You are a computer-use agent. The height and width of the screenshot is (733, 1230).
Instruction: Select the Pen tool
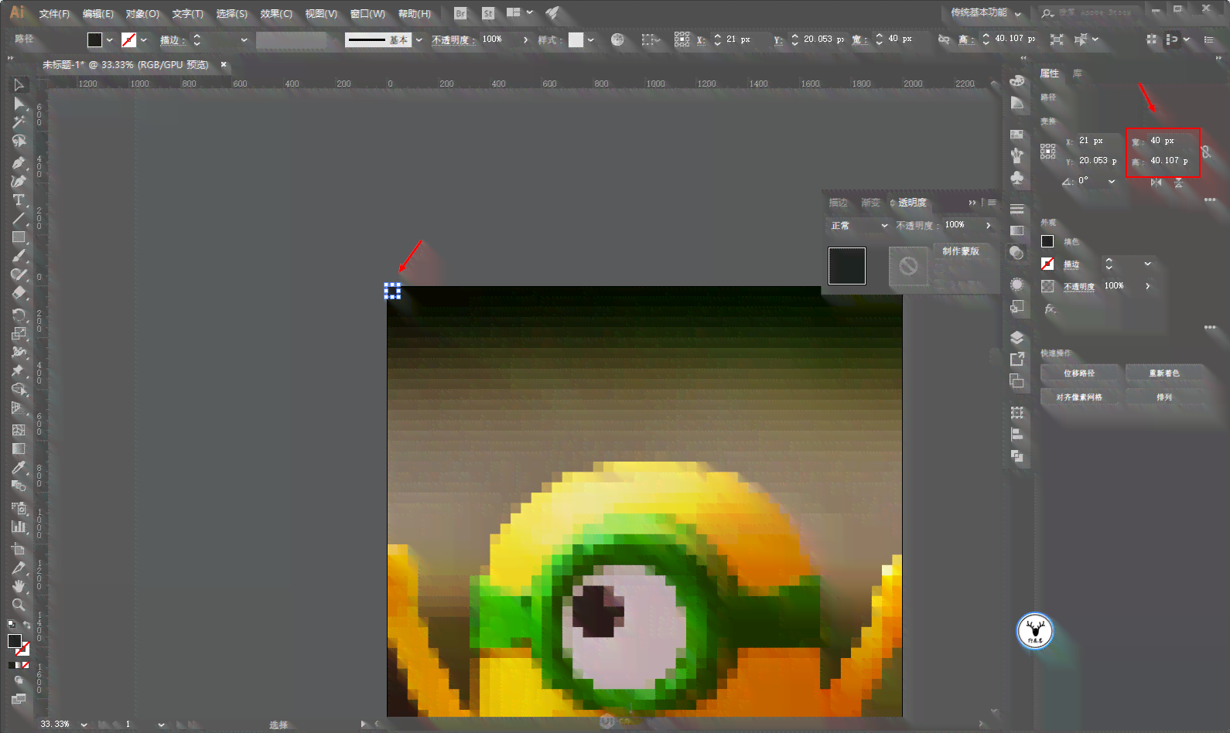pos(19,163)
